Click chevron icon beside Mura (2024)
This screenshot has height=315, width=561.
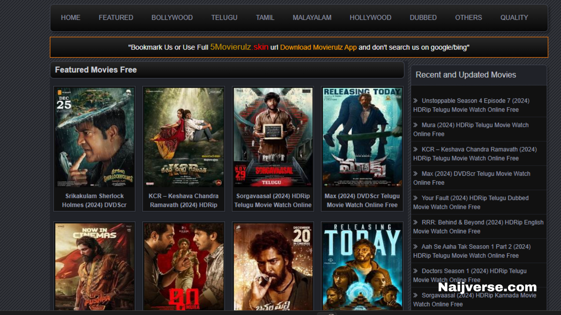(x=415, y=125)
